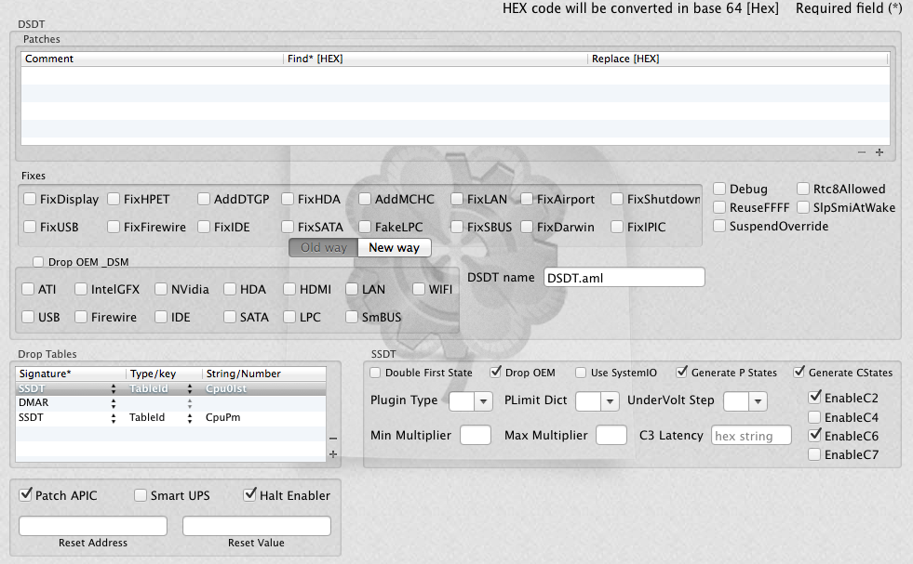Enable the FixDisplay checkbox
The image size is (913, 564).
[30, 199]
